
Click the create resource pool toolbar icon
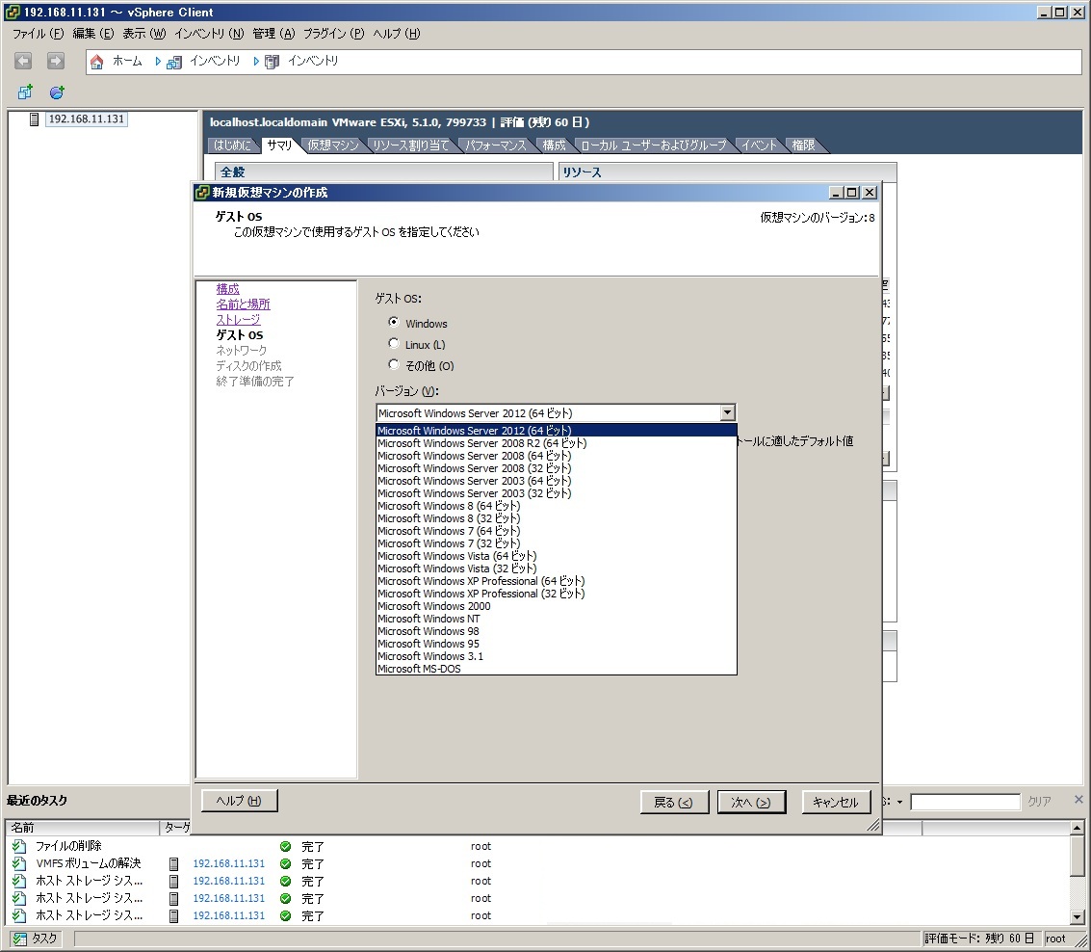[57, 92]
